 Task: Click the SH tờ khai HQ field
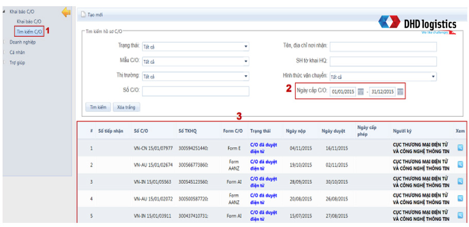tap(383, 62)
